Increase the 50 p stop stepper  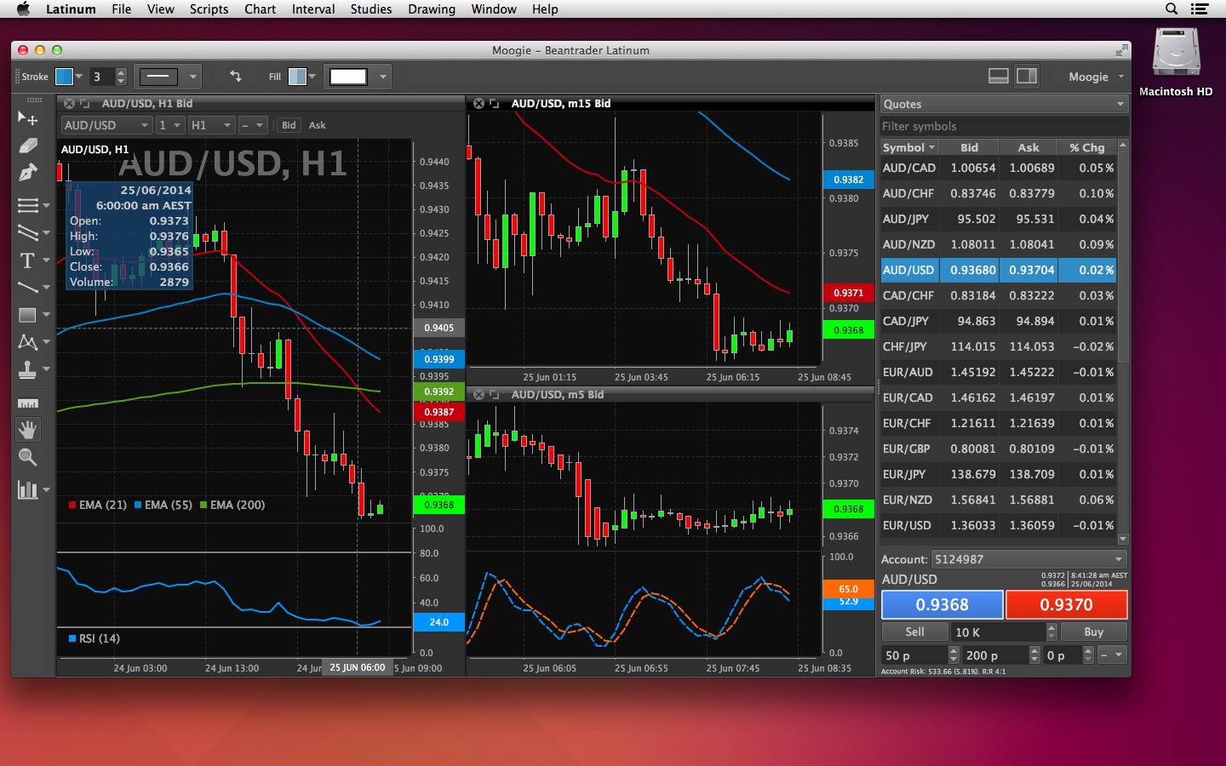point(954,651)
